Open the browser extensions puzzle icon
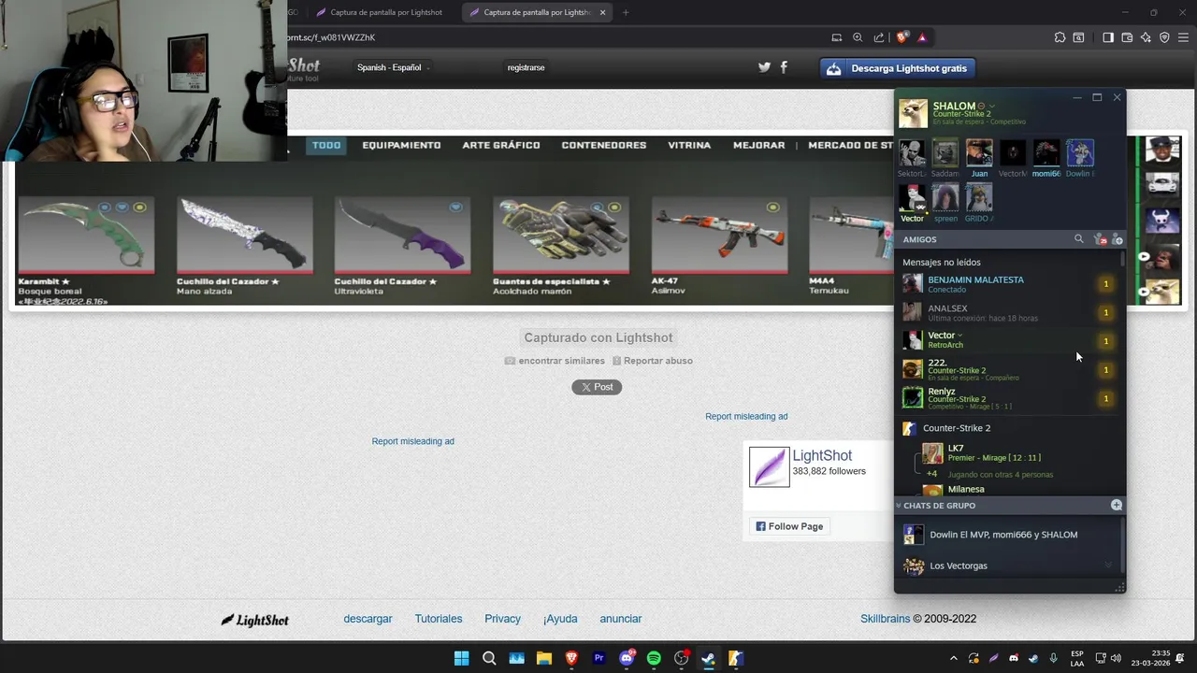Image resolution: width=1197 pixels, height=673 pixels. coord(1060,37)
